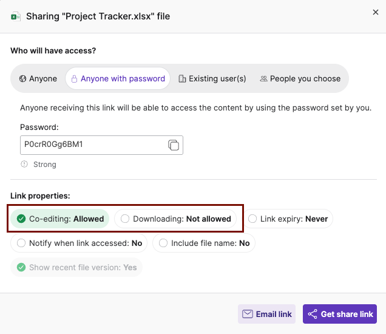
Task: Close the sharing dialog
Action: pos(376,12)
